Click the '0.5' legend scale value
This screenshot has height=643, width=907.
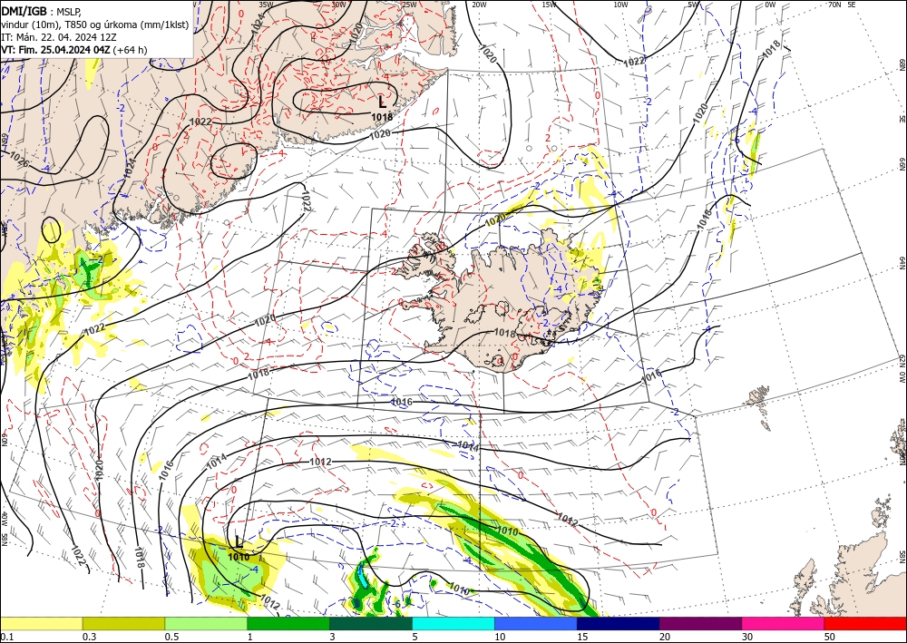coord(171,637)
